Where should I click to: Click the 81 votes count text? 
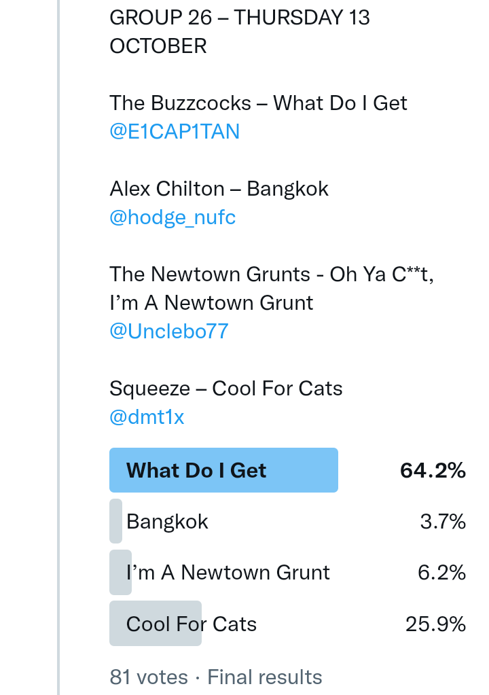pyautogui.click(x=148, y=677)
